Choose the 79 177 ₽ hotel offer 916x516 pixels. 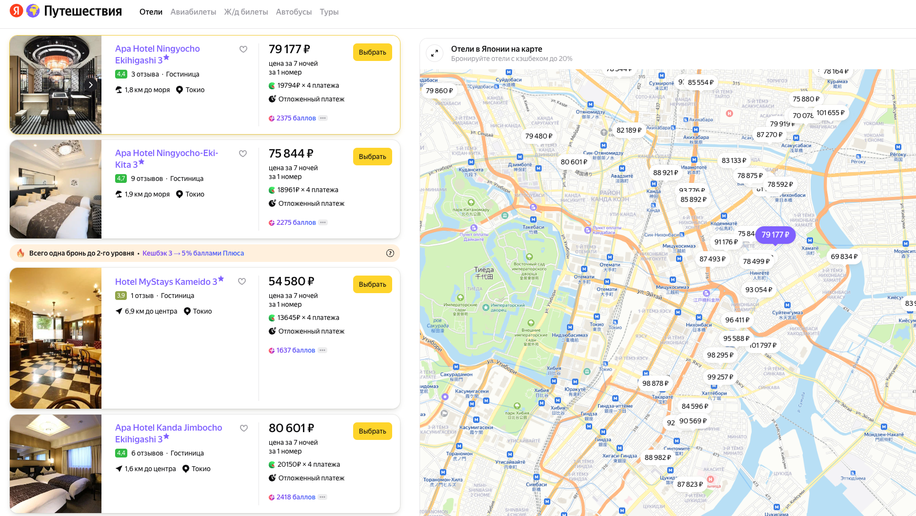[373, 52]
